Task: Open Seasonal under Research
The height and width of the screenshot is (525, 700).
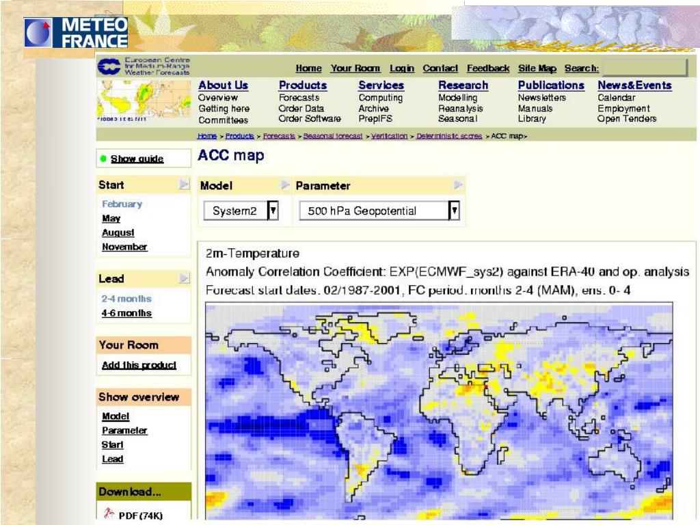Action: (457, 118)
